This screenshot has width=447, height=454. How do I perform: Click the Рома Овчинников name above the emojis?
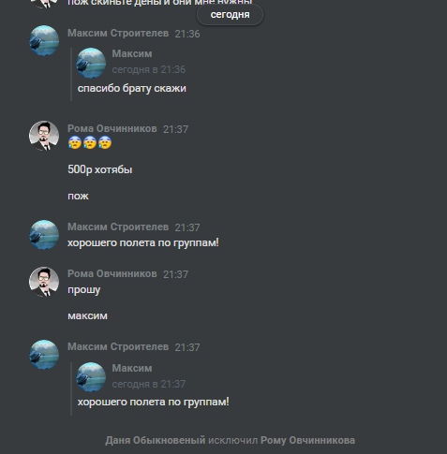tap(112, 128)
